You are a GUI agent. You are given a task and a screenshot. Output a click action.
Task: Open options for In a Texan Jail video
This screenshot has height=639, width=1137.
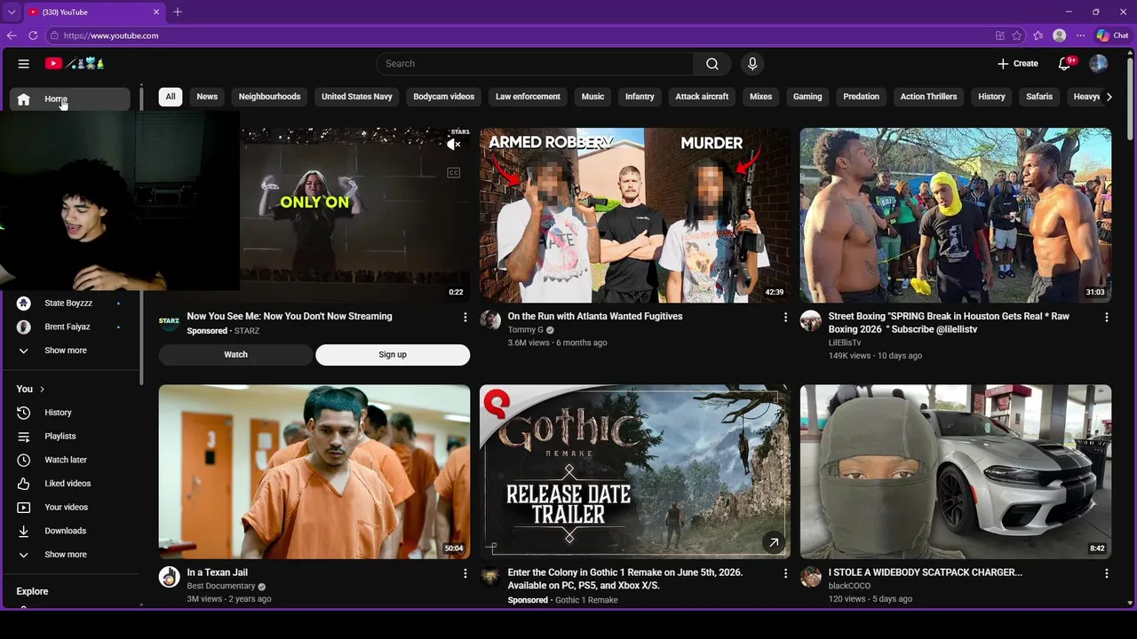(465, 573)
